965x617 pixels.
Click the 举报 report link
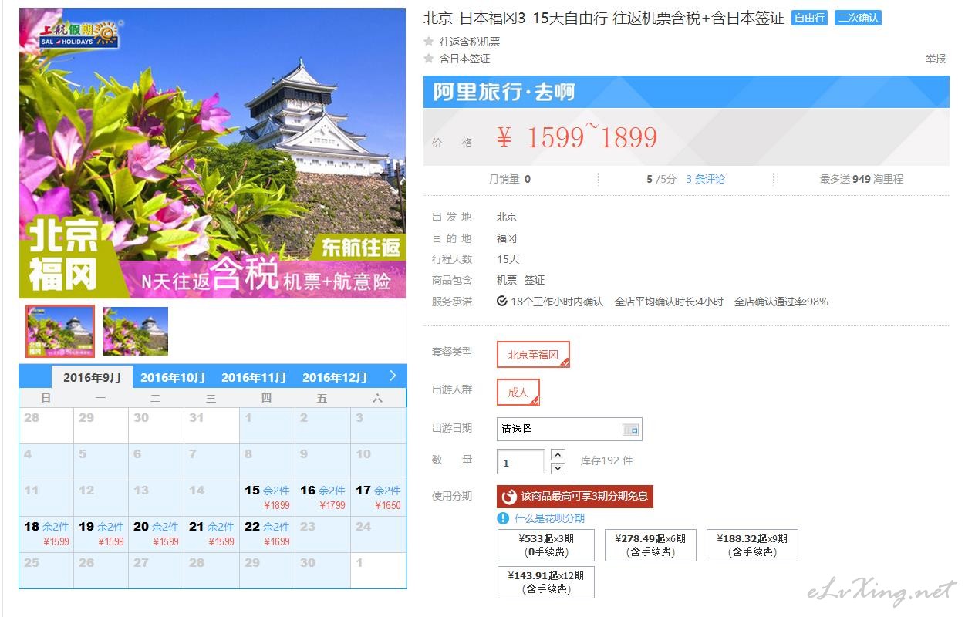tap(936, 59)
